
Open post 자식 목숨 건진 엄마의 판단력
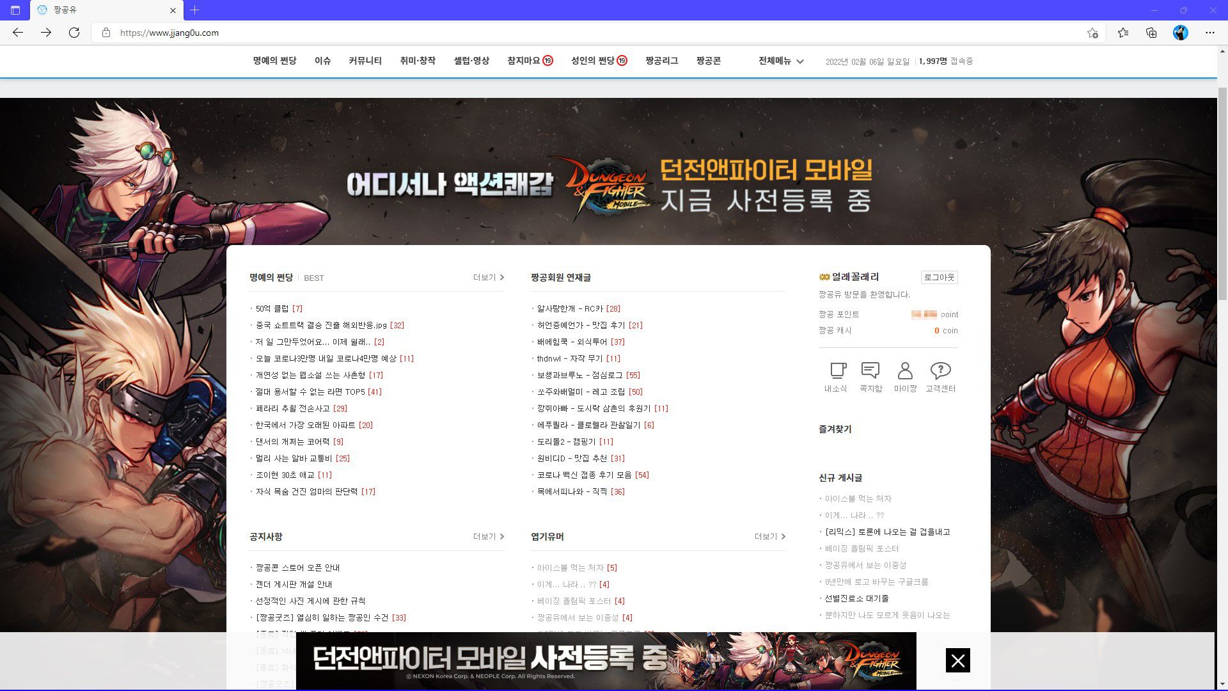[306, 492]
